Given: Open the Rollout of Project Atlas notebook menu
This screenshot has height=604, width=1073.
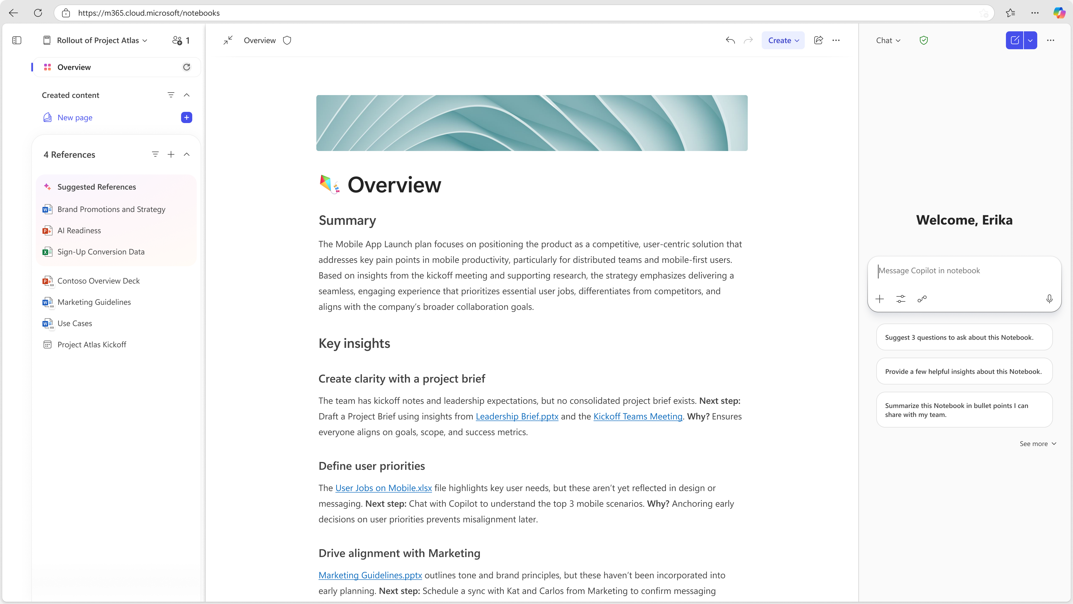Looking at the screenshot, I should tap(102, 41).
